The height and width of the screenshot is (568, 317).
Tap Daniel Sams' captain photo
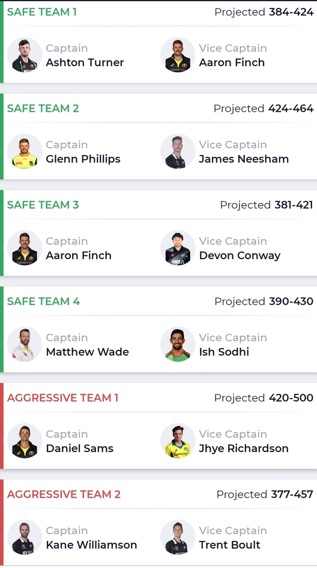[x=25, y=441]
